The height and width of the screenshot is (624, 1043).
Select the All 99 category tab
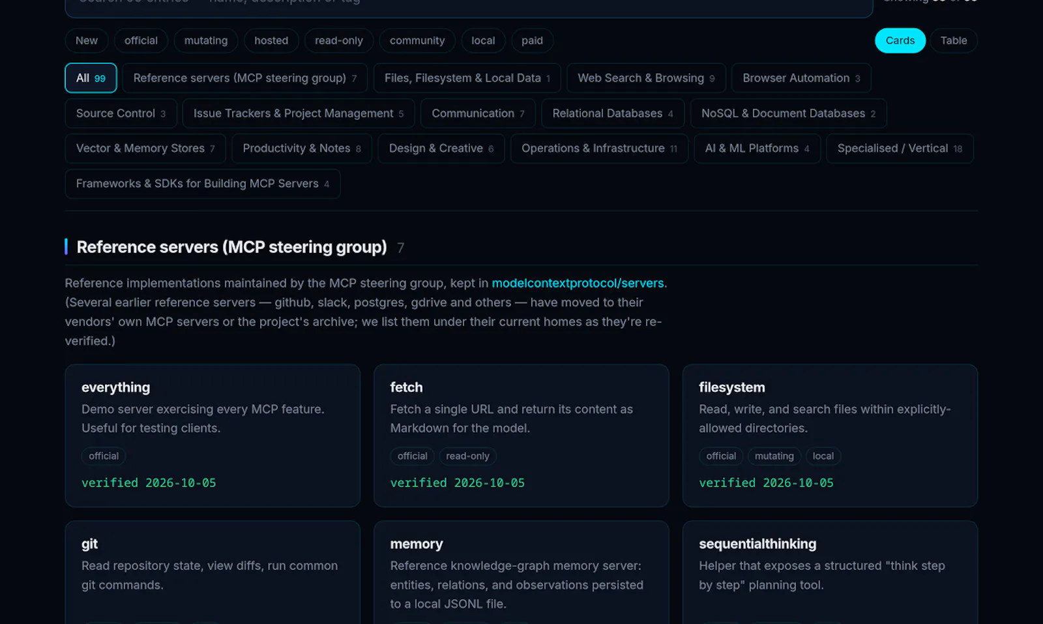click(x=91, y=78)
